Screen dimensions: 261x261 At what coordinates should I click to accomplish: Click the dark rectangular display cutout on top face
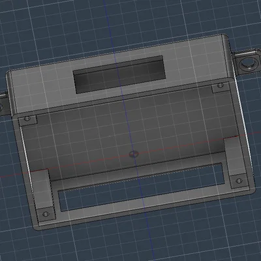tap(119, 74)
